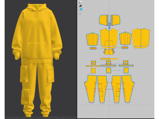Select the leftmost square cargo pocket pattern

93,71
